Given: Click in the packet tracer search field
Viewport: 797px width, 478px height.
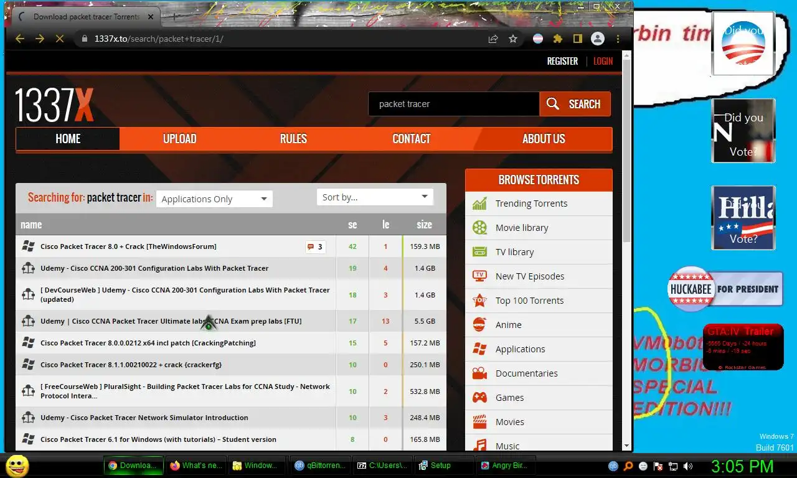Looking at the screenshot, I should tap(453, 104).
